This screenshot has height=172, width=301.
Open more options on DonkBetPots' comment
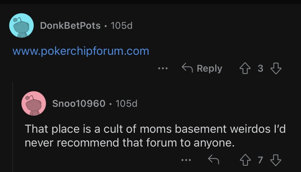tap(163, 69)
